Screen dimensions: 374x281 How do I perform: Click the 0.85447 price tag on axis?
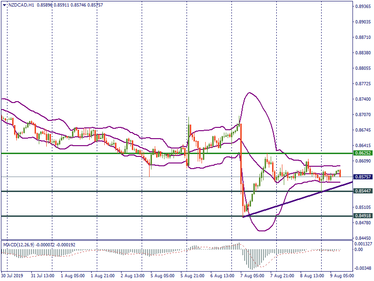pyautogui.click(x=362, y=191)
